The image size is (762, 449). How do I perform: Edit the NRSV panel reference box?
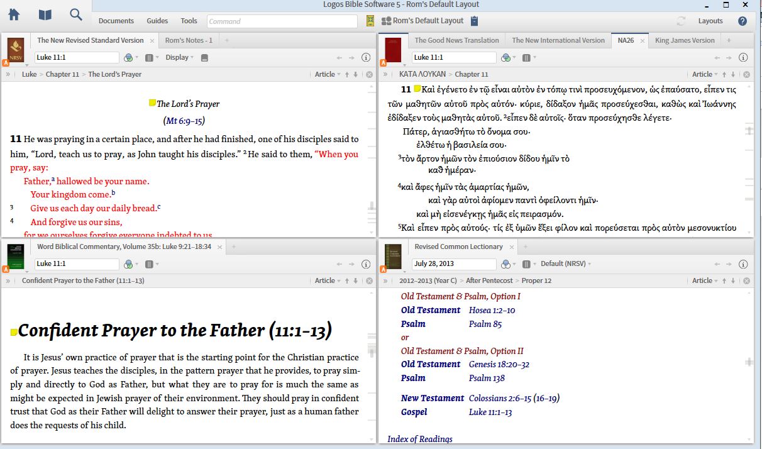[x=77, y=57]
